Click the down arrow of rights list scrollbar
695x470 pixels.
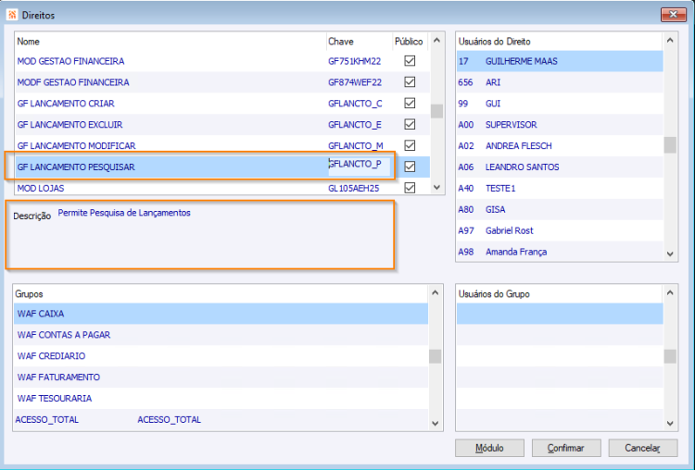(x=436, y=187)
